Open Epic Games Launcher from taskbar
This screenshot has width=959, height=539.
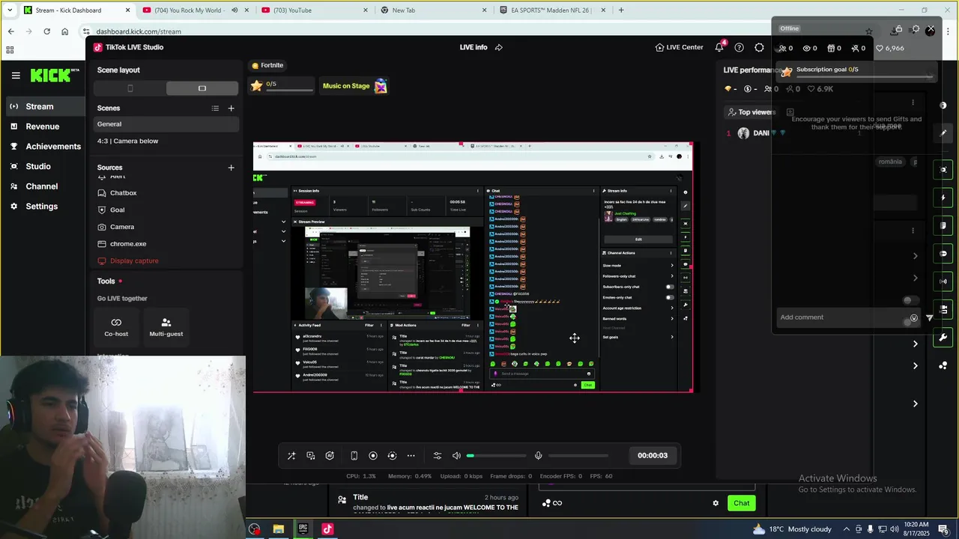[x=303, y=529]
